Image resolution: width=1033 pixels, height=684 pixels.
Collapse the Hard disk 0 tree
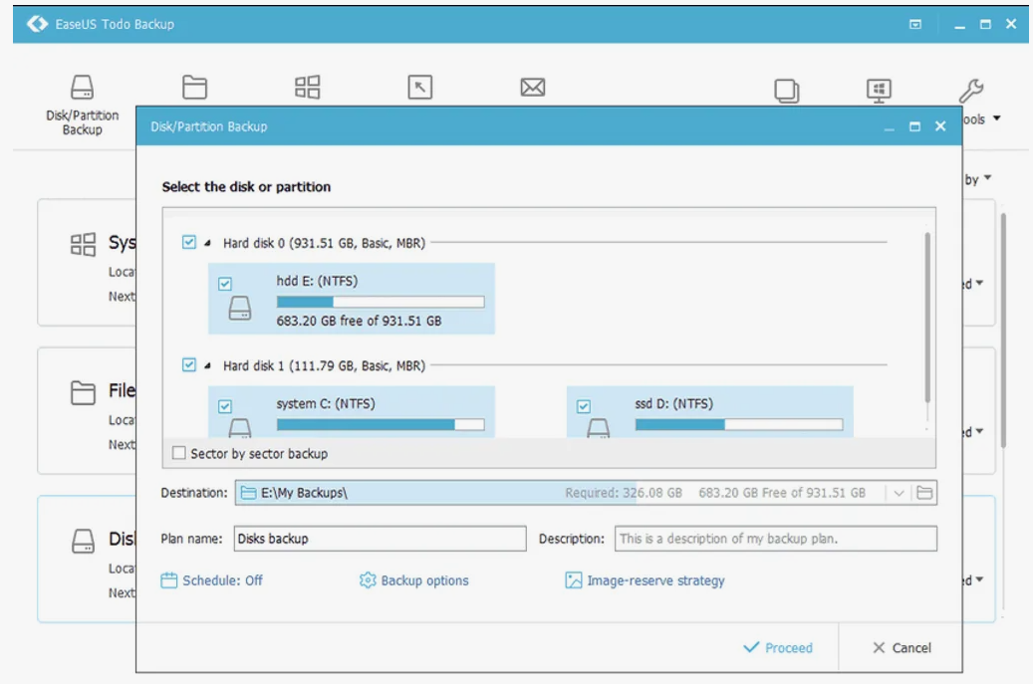pyautogui.click(x=207, y=243)
